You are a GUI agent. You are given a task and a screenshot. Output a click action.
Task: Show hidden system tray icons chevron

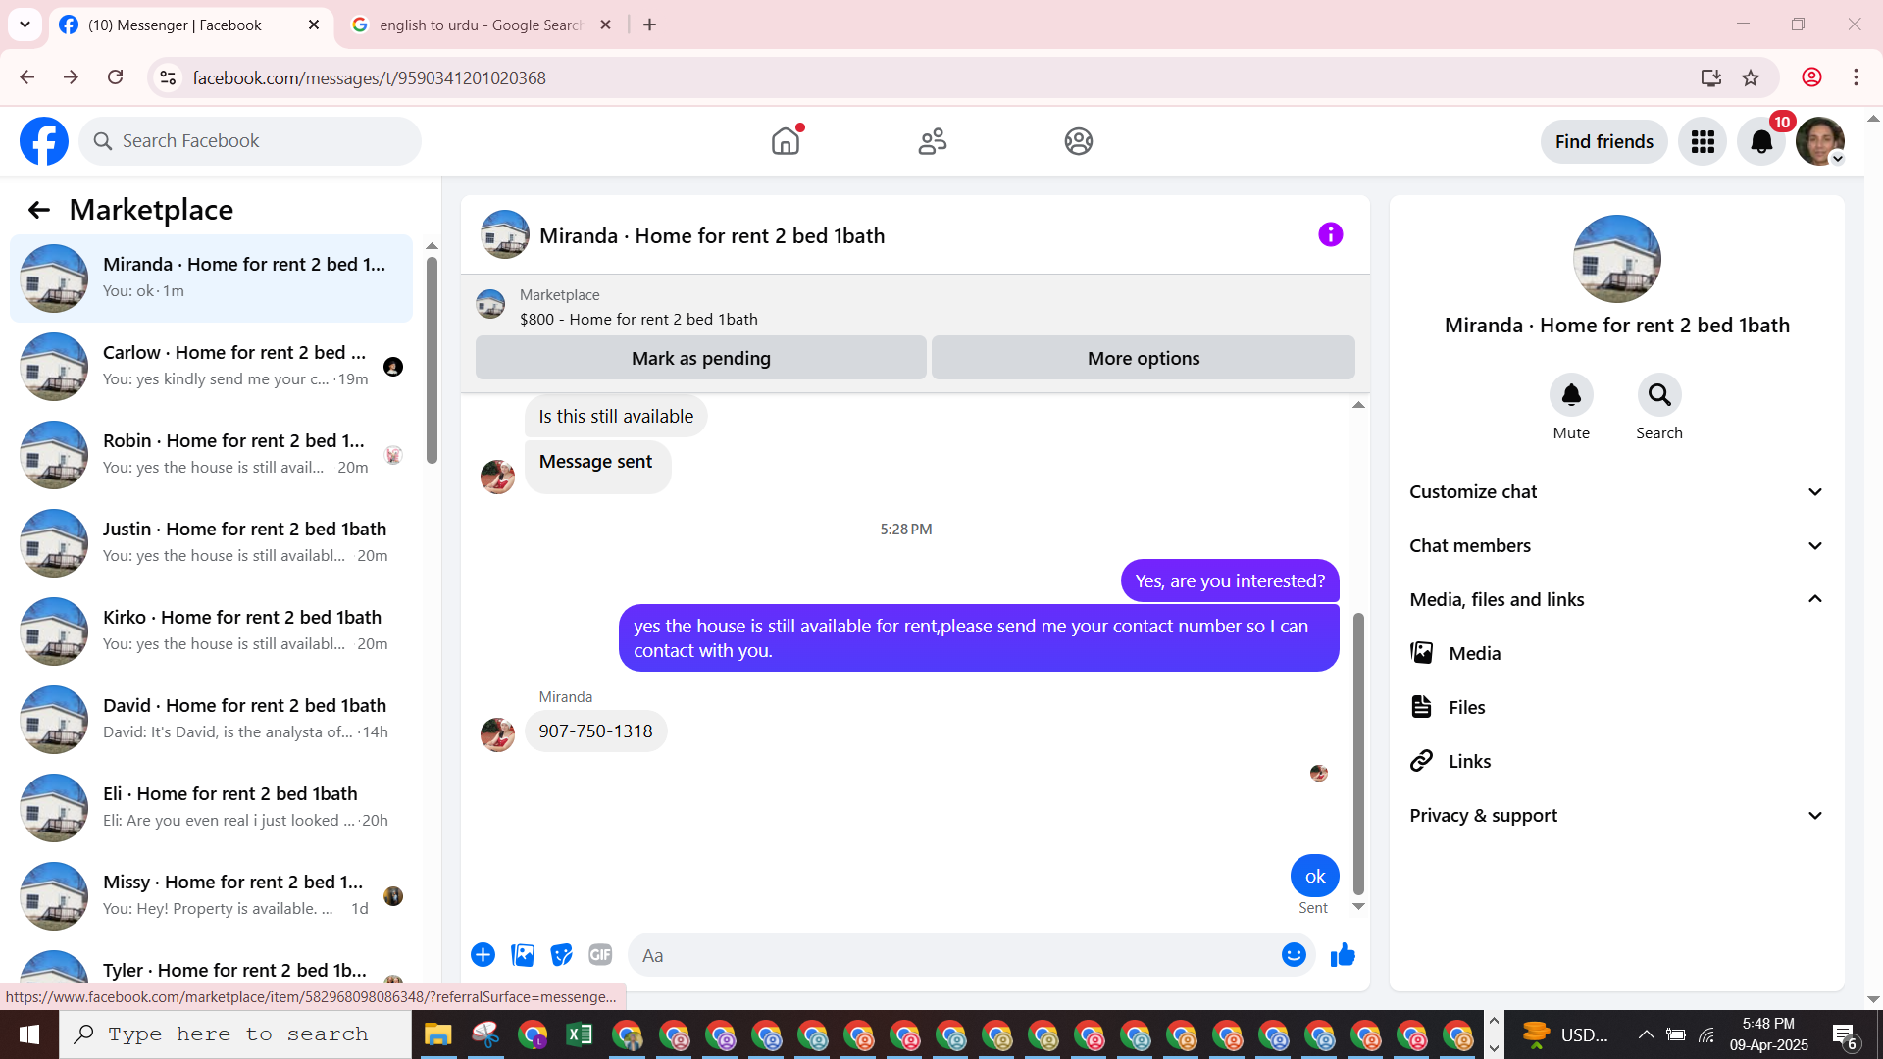tap(1647, 1034)
